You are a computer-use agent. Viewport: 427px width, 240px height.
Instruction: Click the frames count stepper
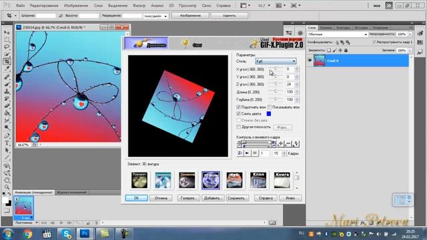[284, 153]
